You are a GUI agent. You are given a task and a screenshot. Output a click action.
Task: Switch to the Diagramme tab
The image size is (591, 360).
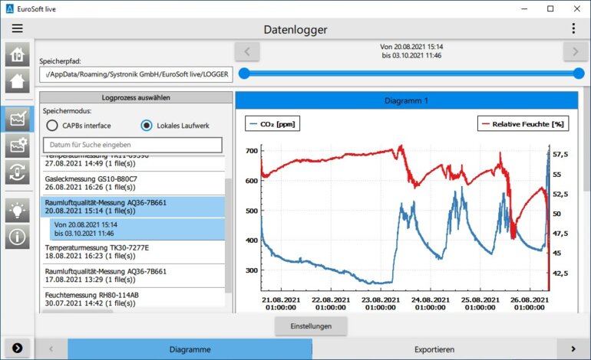coord(190,349)
